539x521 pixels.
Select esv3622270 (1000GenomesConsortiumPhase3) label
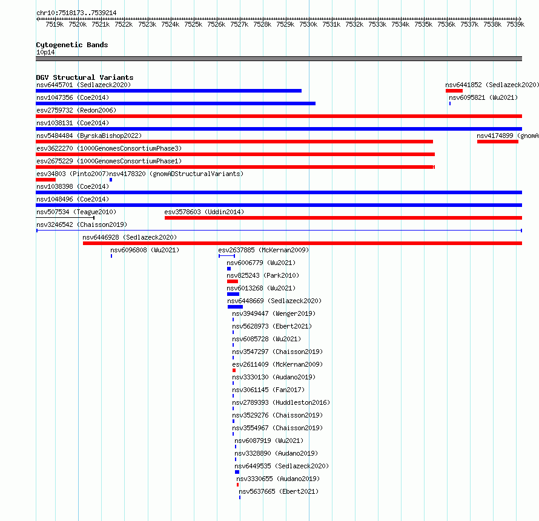pos(109,148)
